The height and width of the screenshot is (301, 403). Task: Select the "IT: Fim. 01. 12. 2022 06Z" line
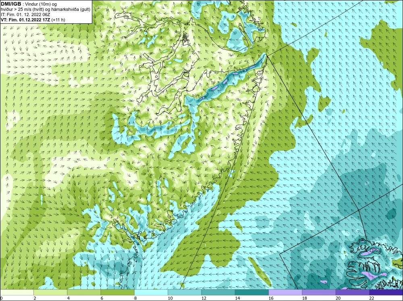click(25, 15)
